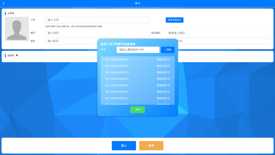
Task: Click the card search box in the popup
Action: coord(138,50)
